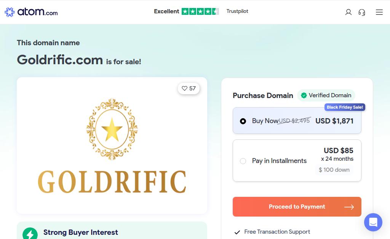The height and width of the screenshot is (239, 390).
Task: Click the arrow on Proceed to Payment
Action: [349, 207]
